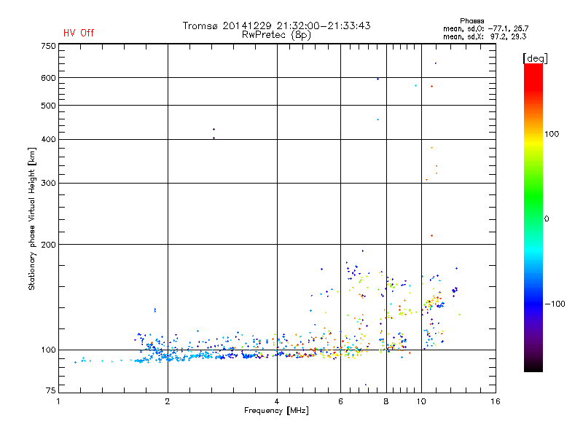Click x-axis label "8"

pos(386,401)
